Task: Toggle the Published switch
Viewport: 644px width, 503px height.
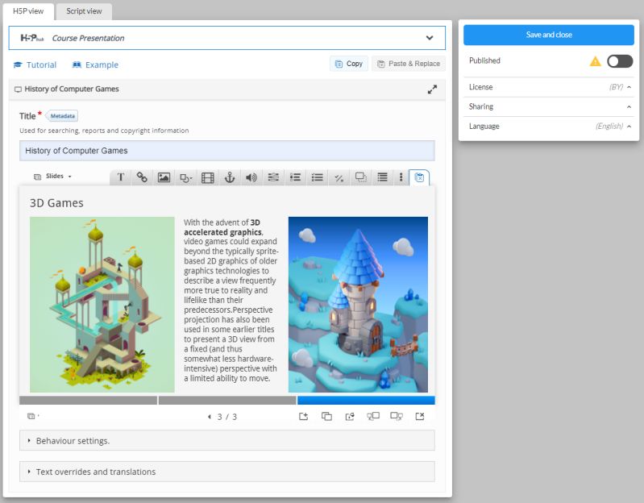Action: tap(620, 61)
